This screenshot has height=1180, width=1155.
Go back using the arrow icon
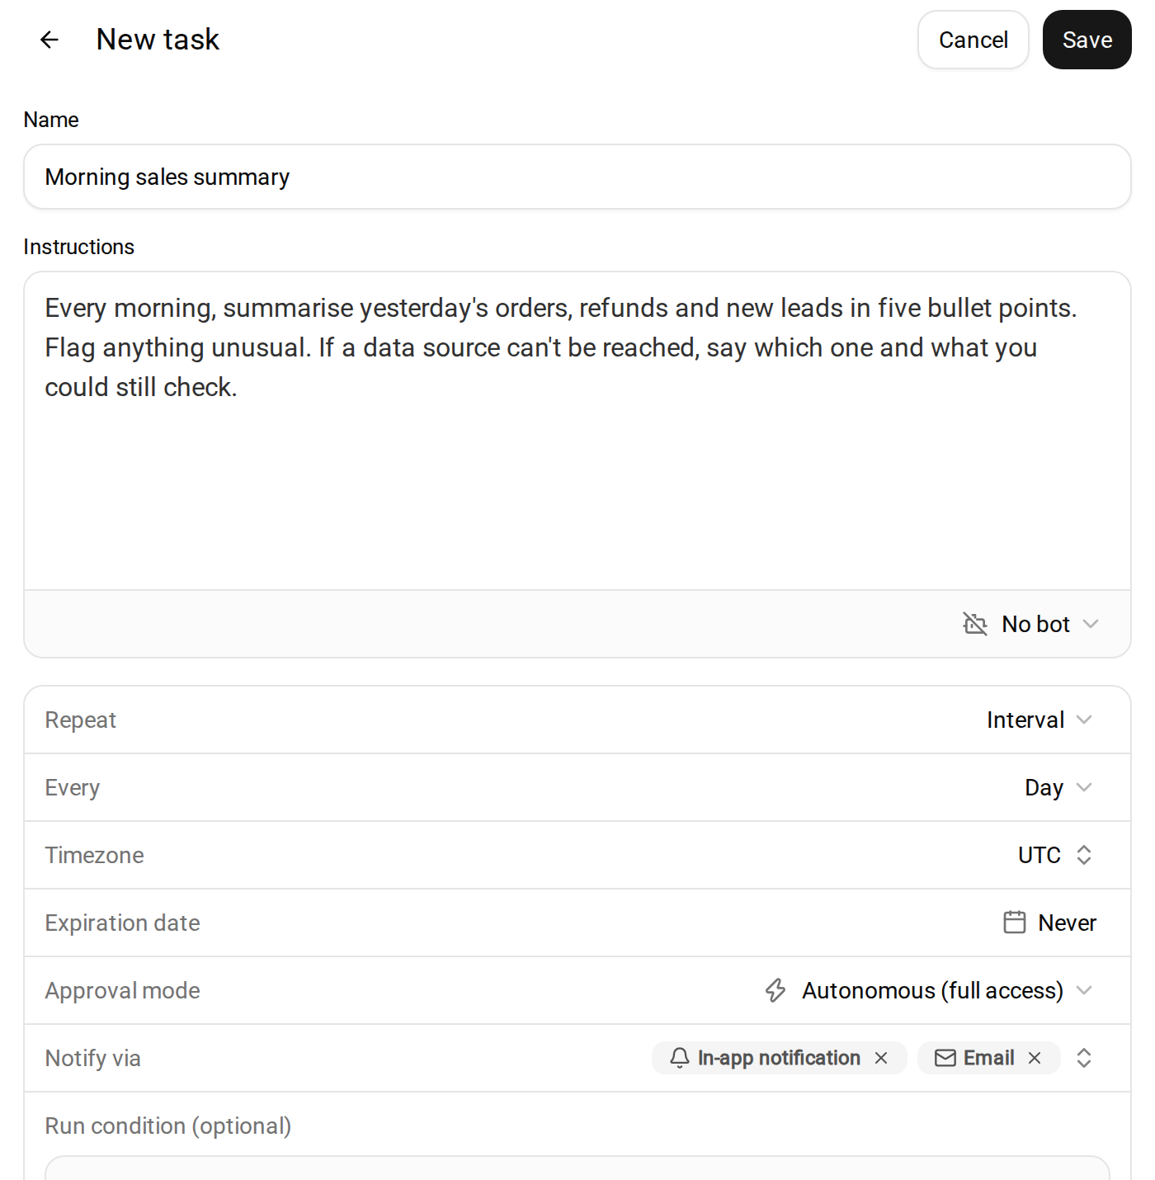[x=49, y=40]
